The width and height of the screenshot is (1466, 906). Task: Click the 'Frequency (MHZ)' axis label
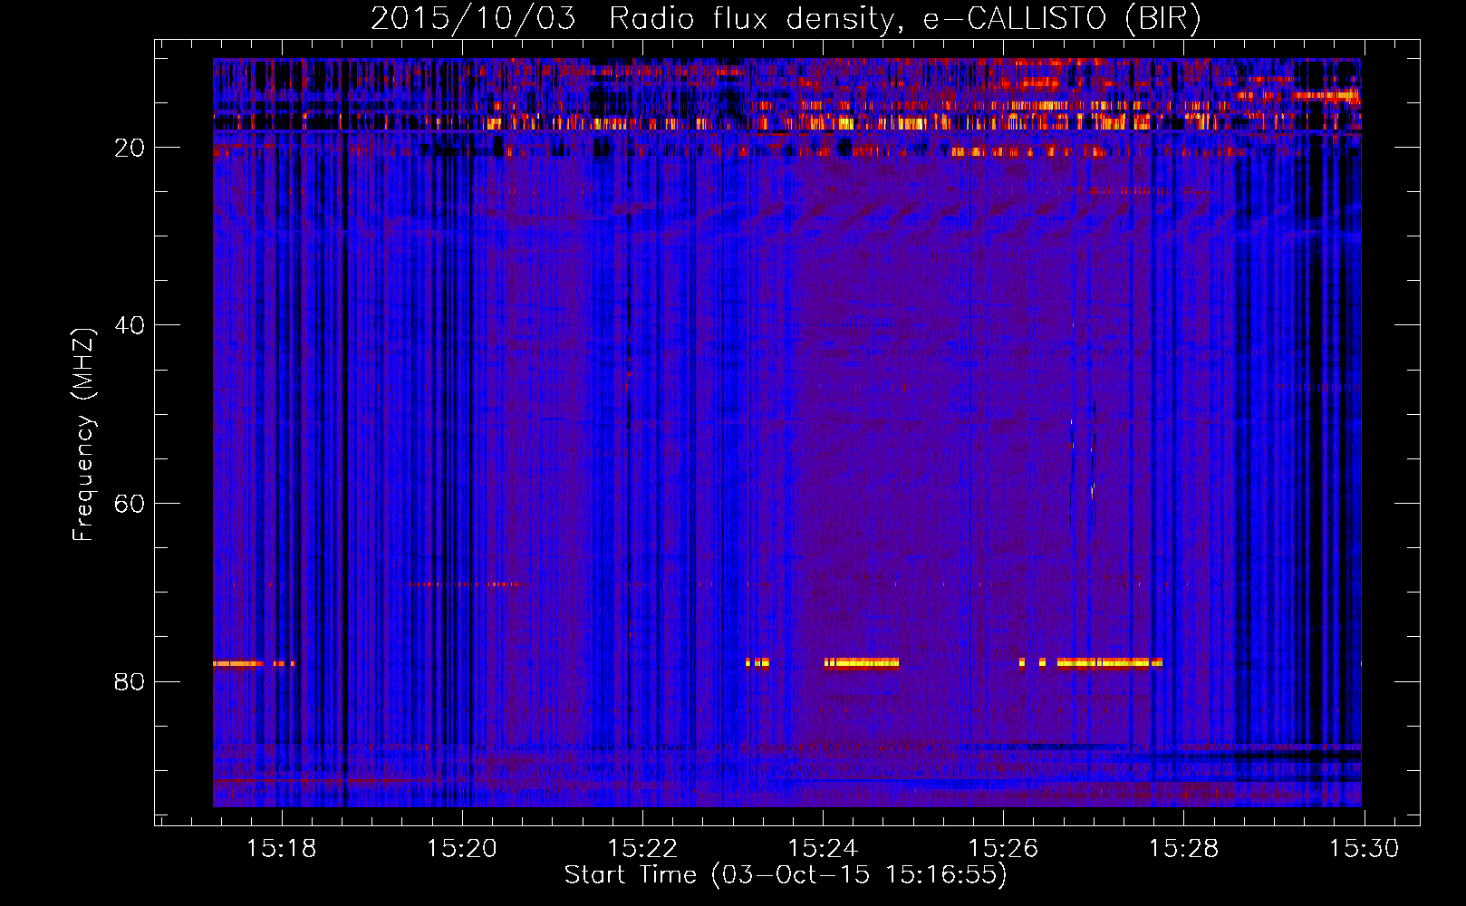[x=83, y=435]
